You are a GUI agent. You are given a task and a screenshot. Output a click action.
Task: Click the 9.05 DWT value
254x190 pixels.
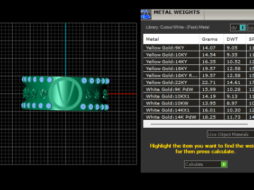click(x=232, y=48)
